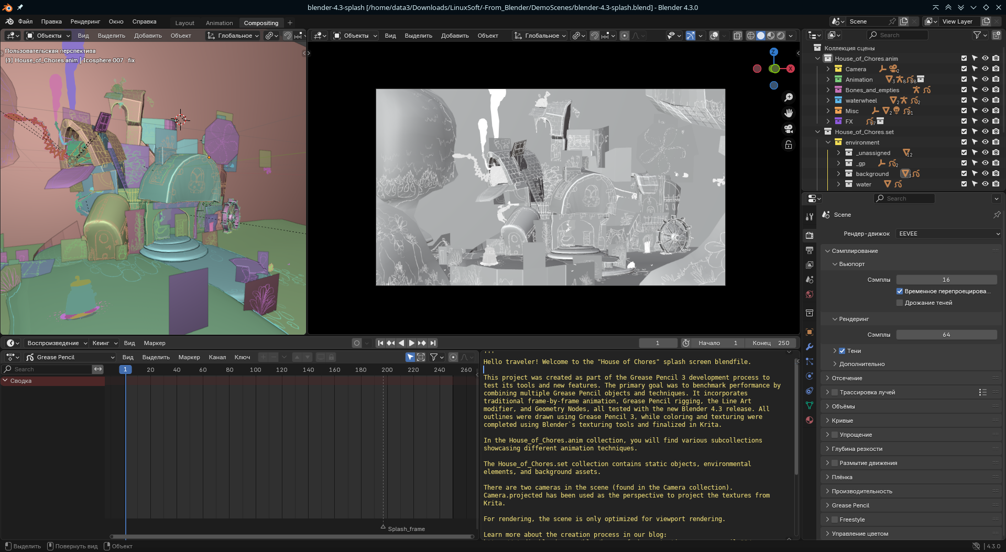Hide the Camera collection with eye icon
This screenshot has width=1006, height=552.
[x=985, y=69]
